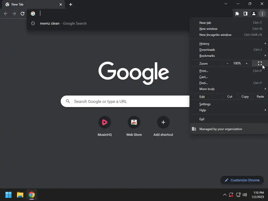Reload the page with refresh icon
The width and height of the screenshot is (268, 201).
pos(23,14)
